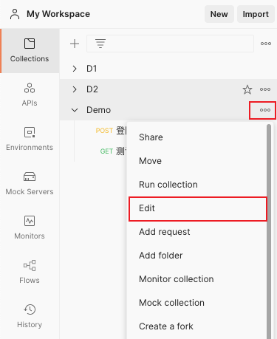Screen dimensions: 277x339
Task: Select the Demo collection name
Action: [x=98, y=110]
